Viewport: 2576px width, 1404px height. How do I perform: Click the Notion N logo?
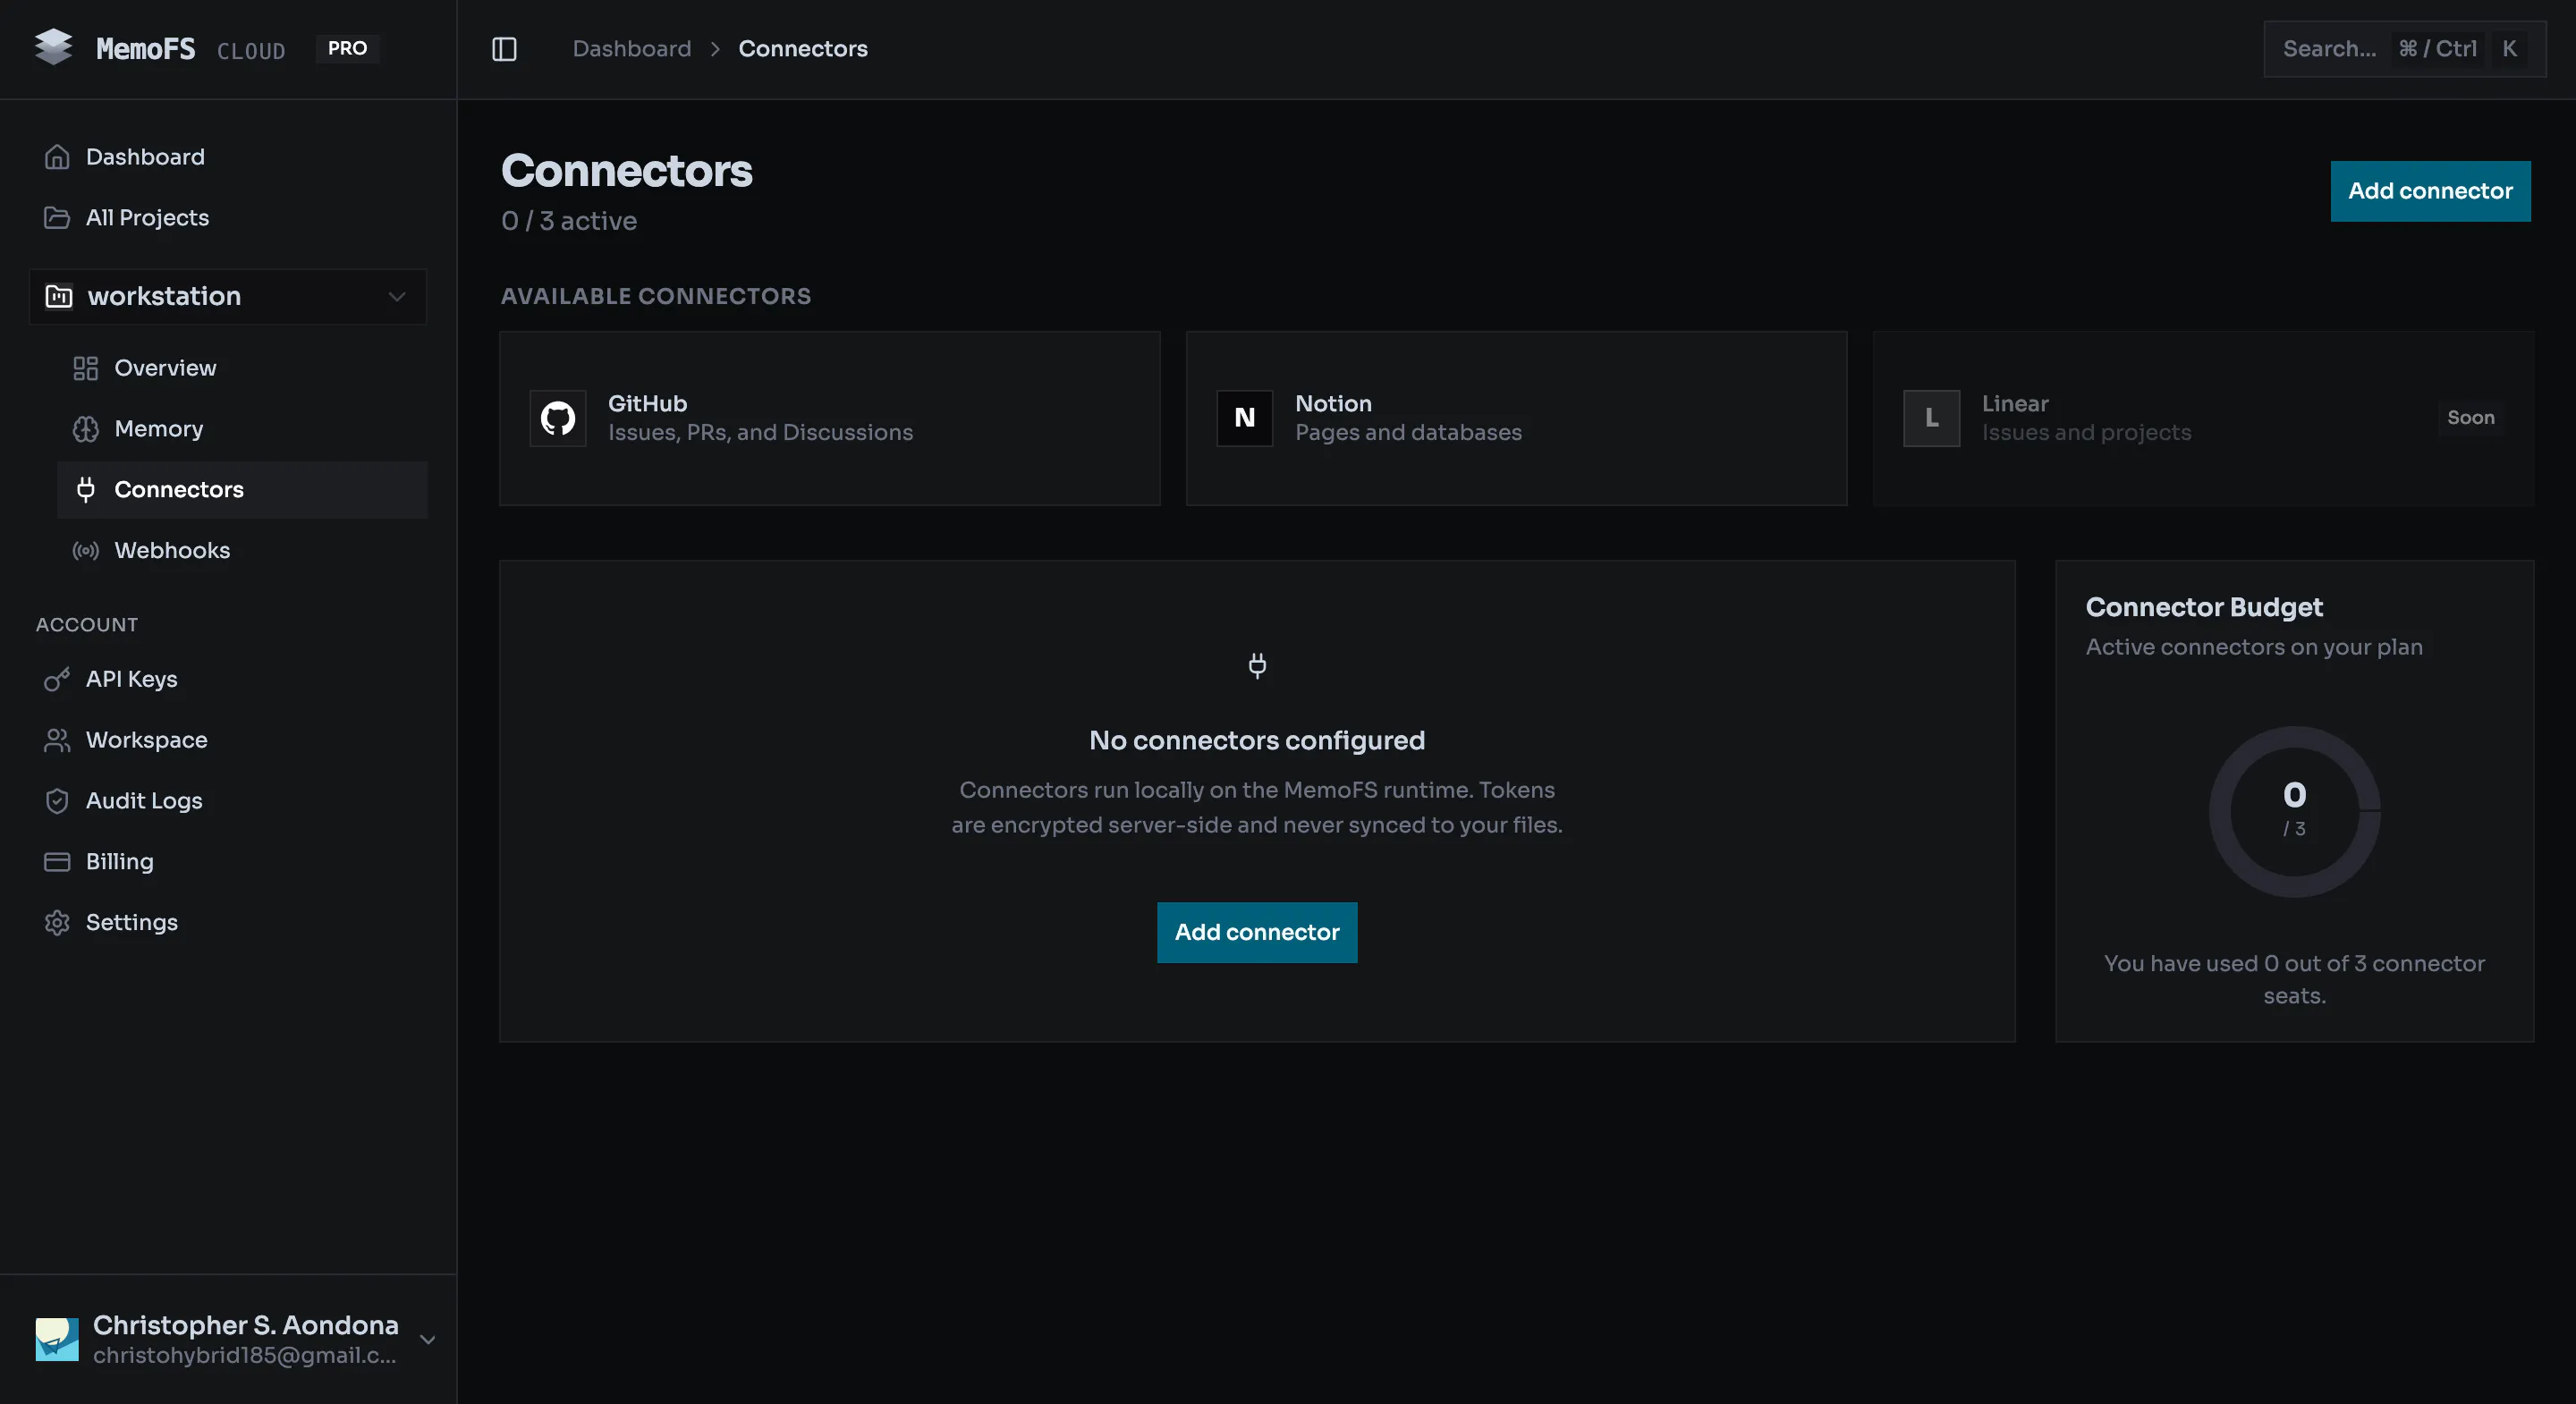(1244, 418)
